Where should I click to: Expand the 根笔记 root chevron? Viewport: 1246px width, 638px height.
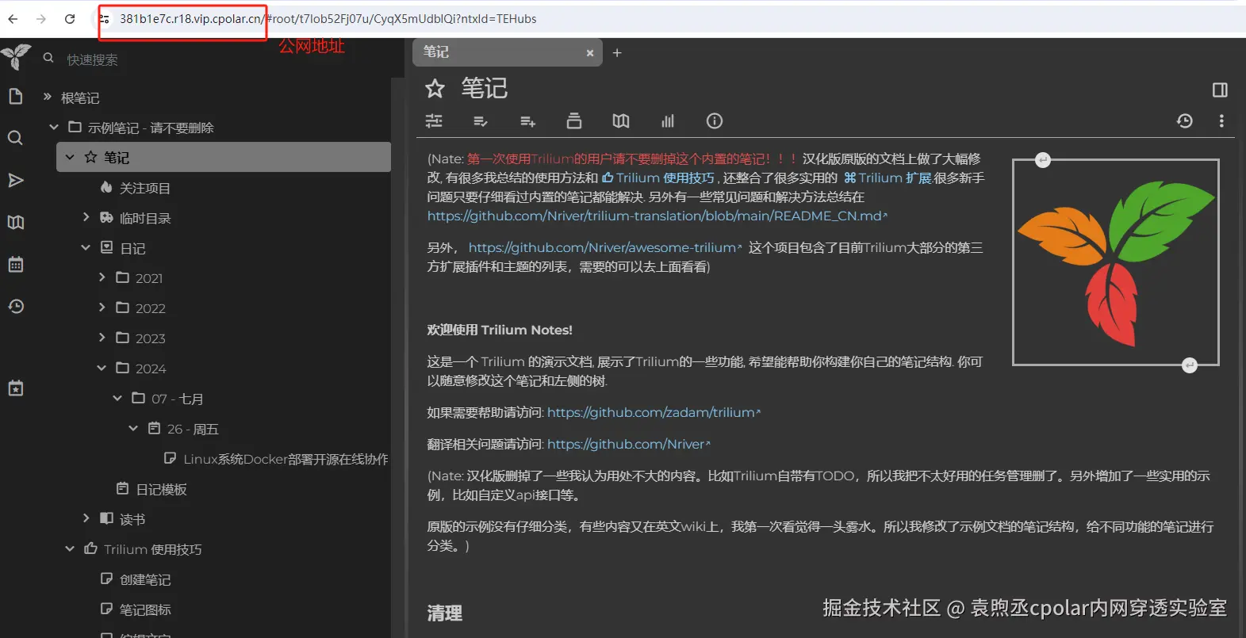coord(47,97)
